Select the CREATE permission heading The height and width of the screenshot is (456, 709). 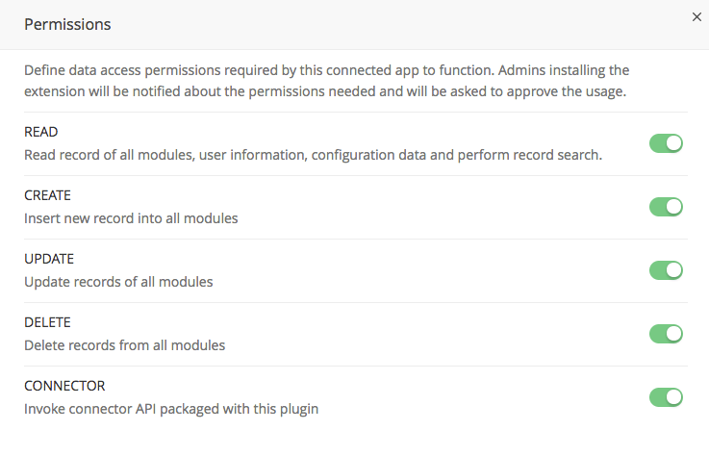(x=47, y=195)
